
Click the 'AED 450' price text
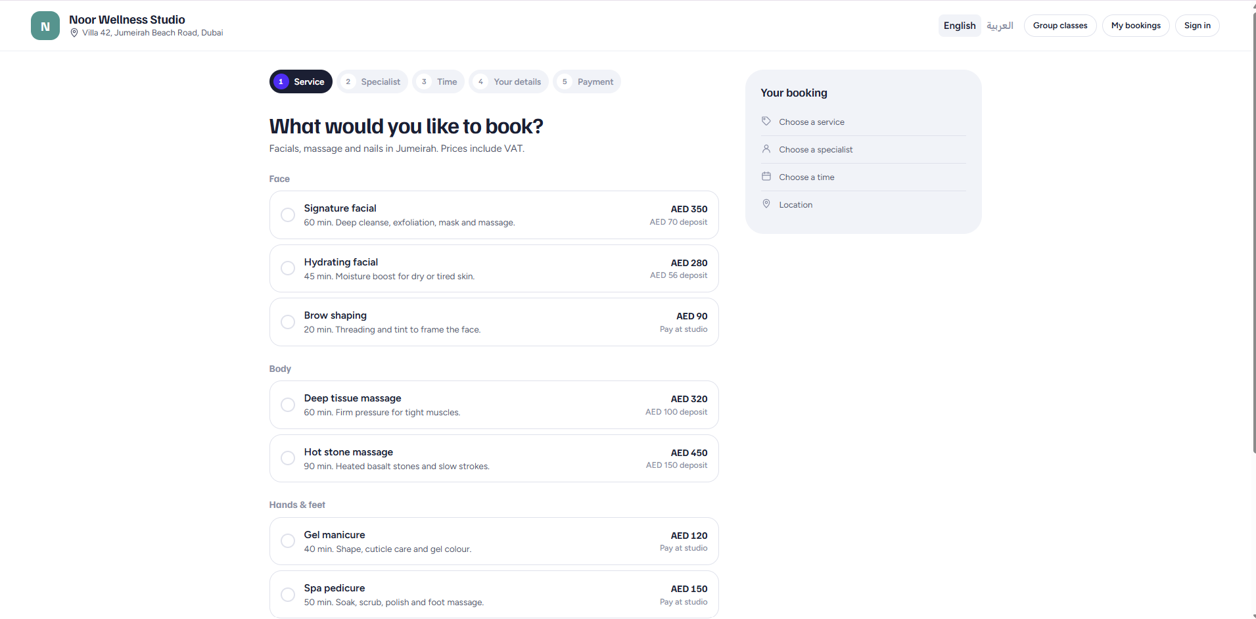pyautogui.click(x=689, y=453)
